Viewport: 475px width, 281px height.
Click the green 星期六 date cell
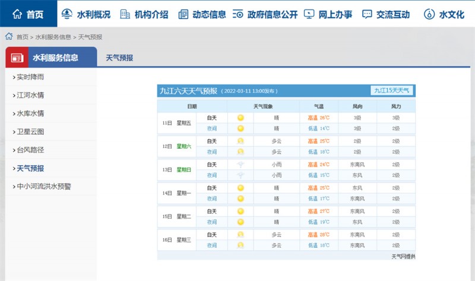tap(184, 146)
